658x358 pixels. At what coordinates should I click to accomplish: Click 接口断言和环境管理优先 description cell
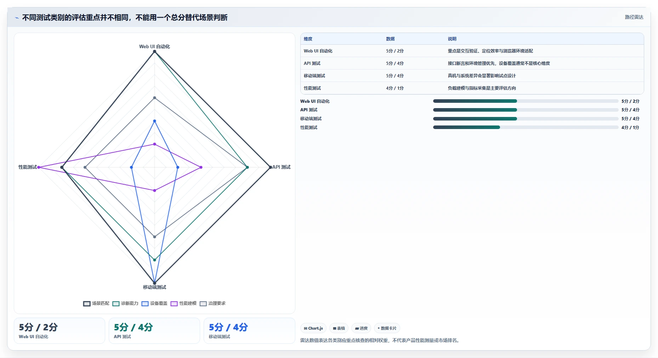(499, 63)
